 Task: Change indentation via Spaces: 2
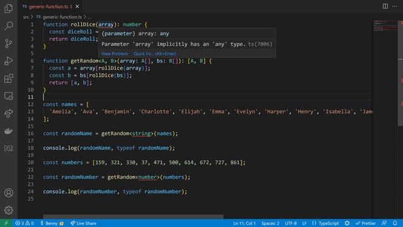pyautogui.click(x=270, y=223)
